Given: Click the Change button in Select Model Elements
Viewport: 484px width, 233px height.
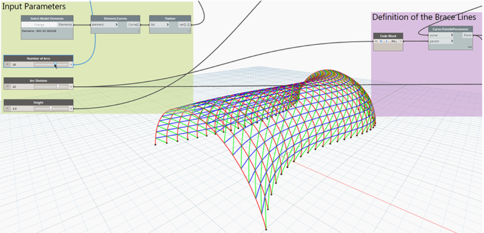Looking at the screenshot, I should click(x=39, y=25).
